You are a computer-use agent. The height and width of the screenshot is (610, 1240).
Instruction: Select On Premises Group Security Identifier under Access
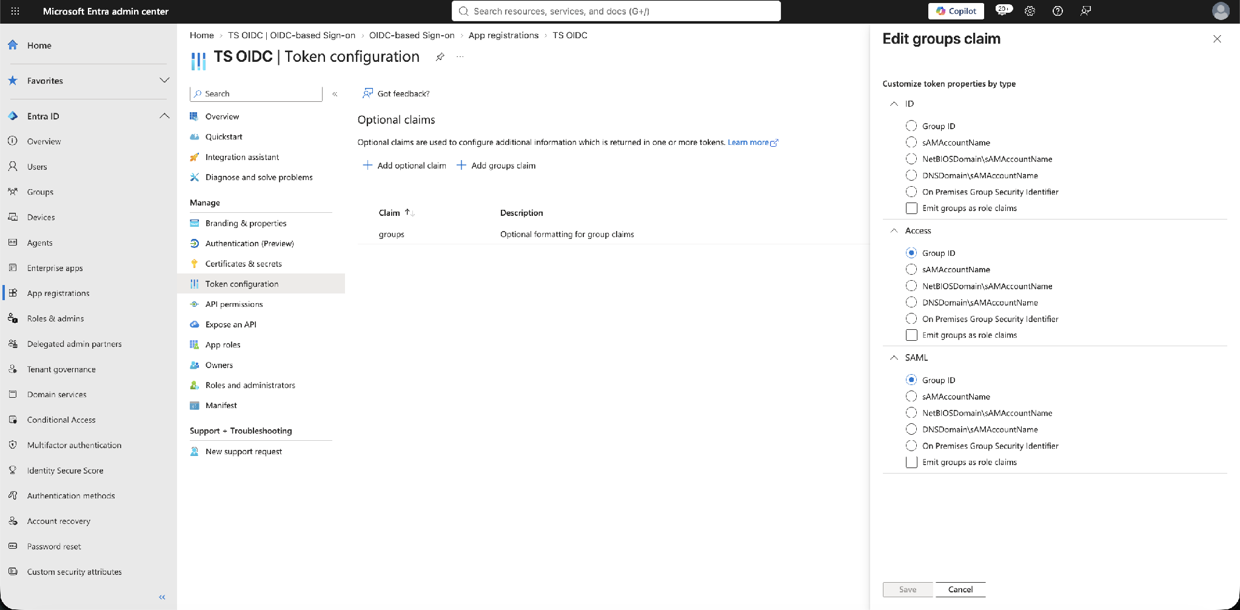point(911,318)
